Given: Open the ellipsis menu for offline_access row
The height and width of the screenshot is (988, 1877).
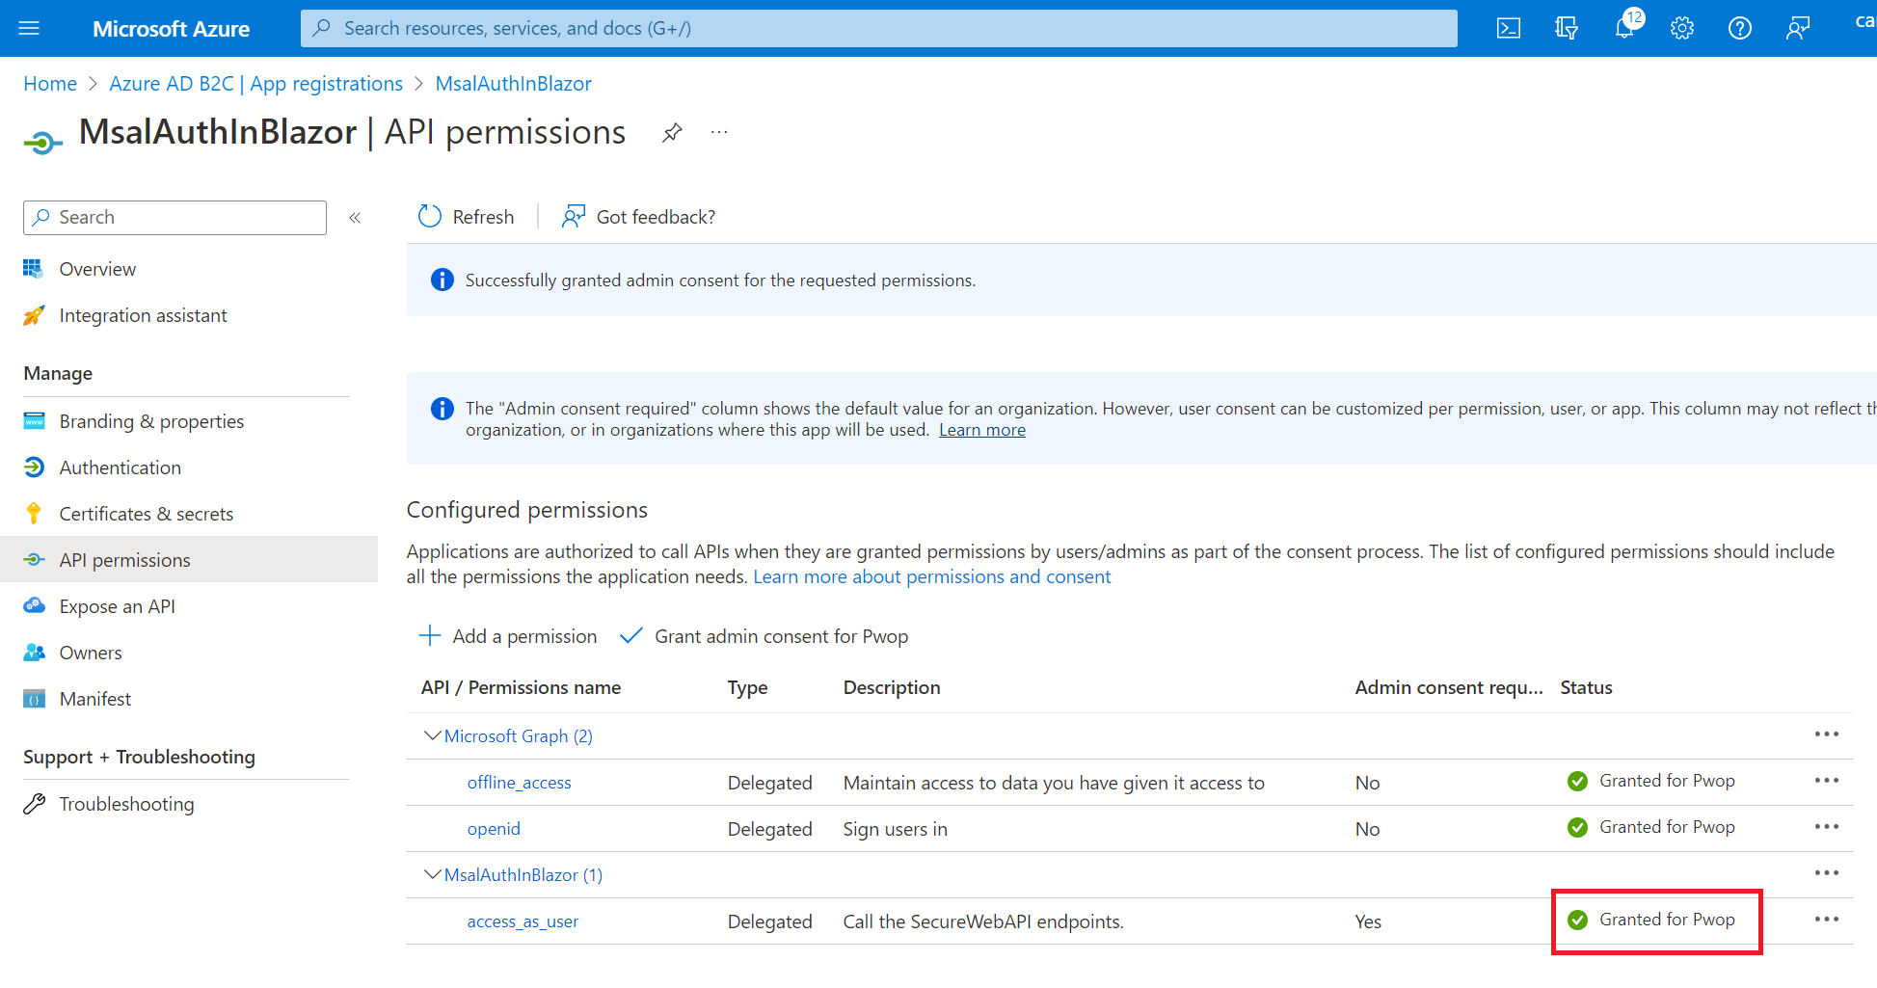Looking at the screenshot, I should [x=1827, y=781].
